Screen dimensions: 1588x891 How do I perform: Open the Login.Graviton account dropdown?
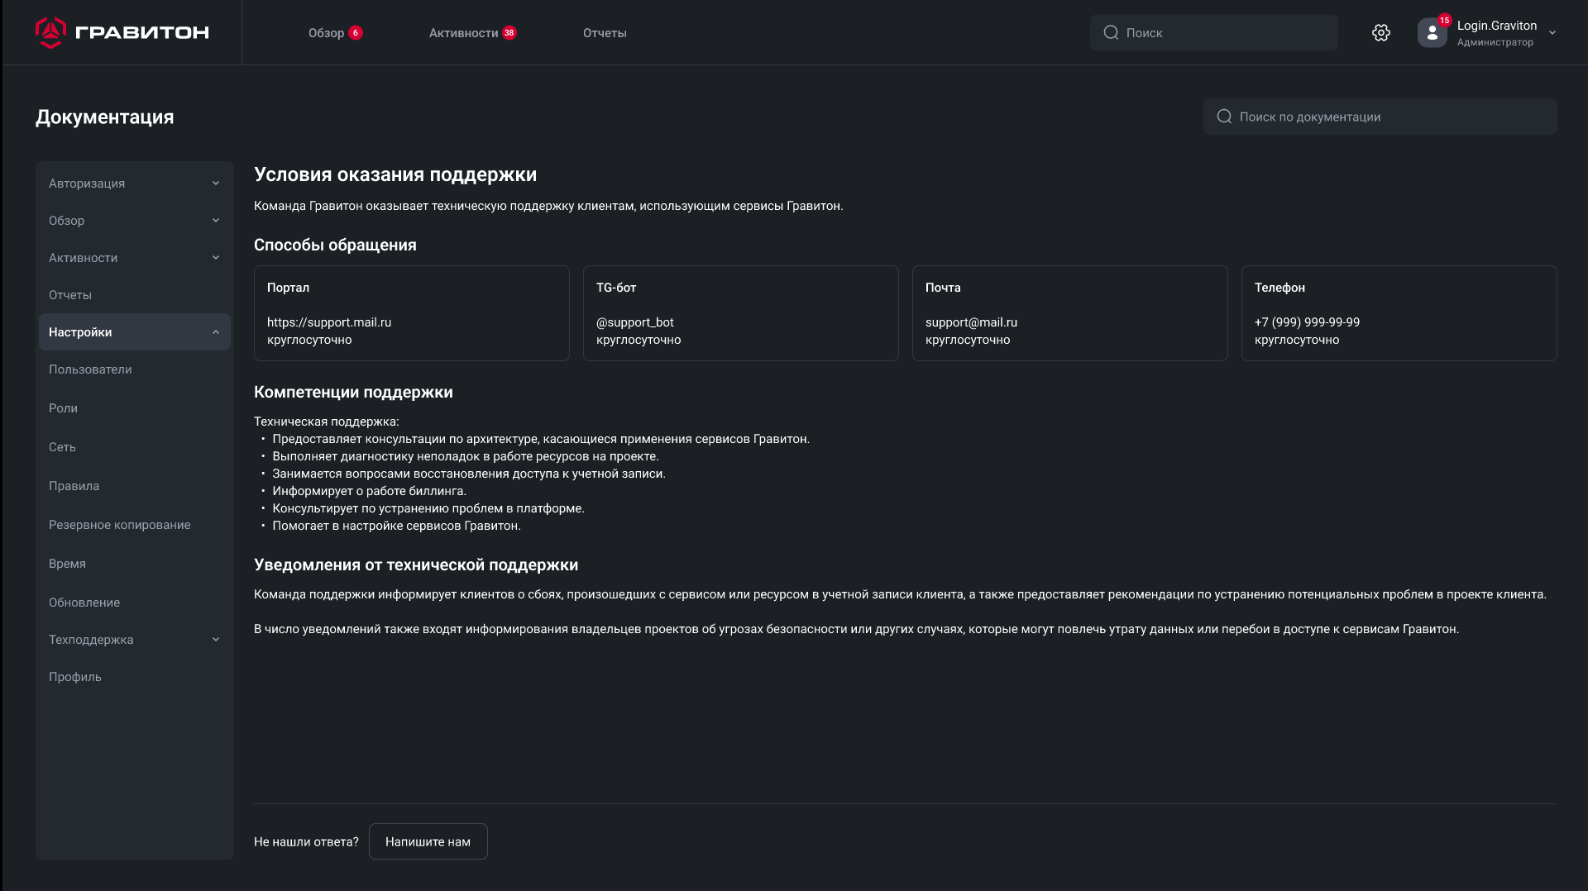point(1552,33)
